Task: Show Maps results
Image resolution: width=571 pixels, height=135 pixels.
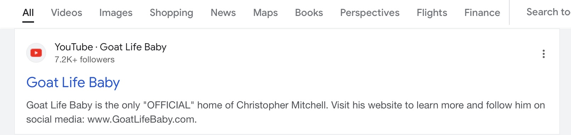Action: (265, 13)
